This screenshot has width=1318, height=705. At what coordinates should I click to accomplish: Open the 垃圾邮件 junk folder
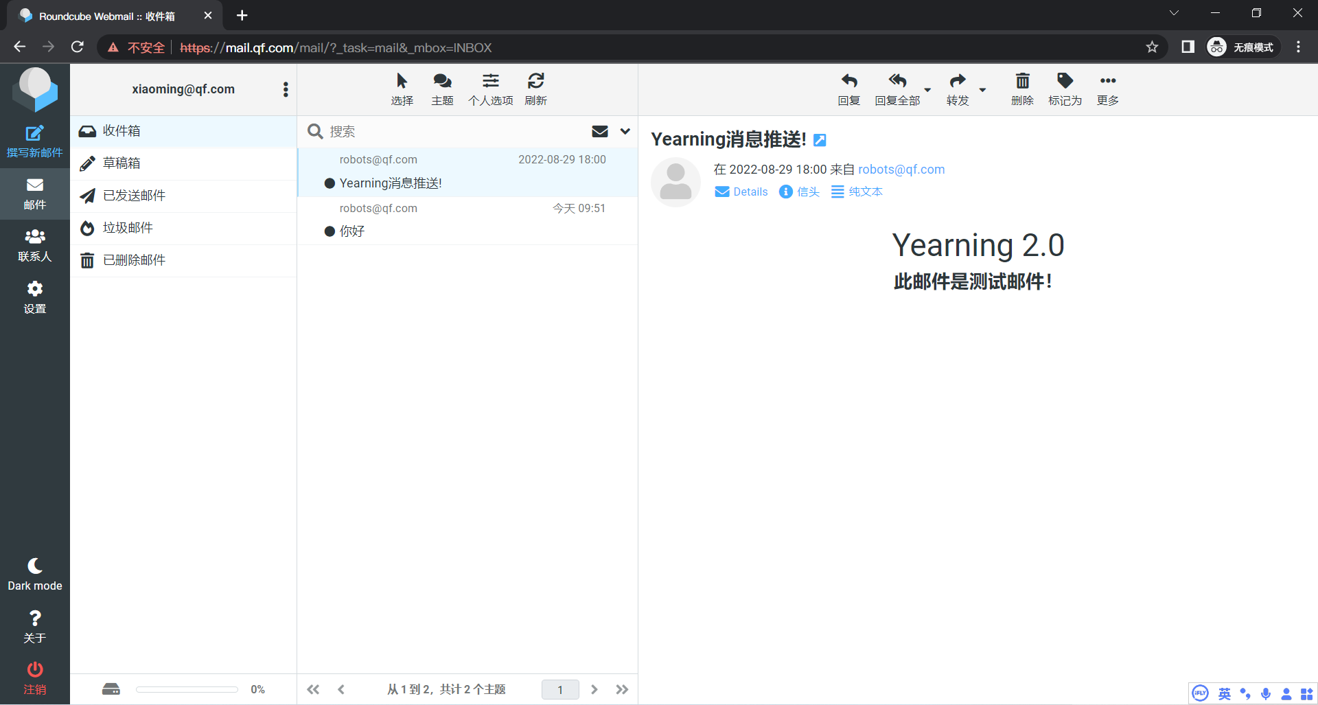[183, 228]
